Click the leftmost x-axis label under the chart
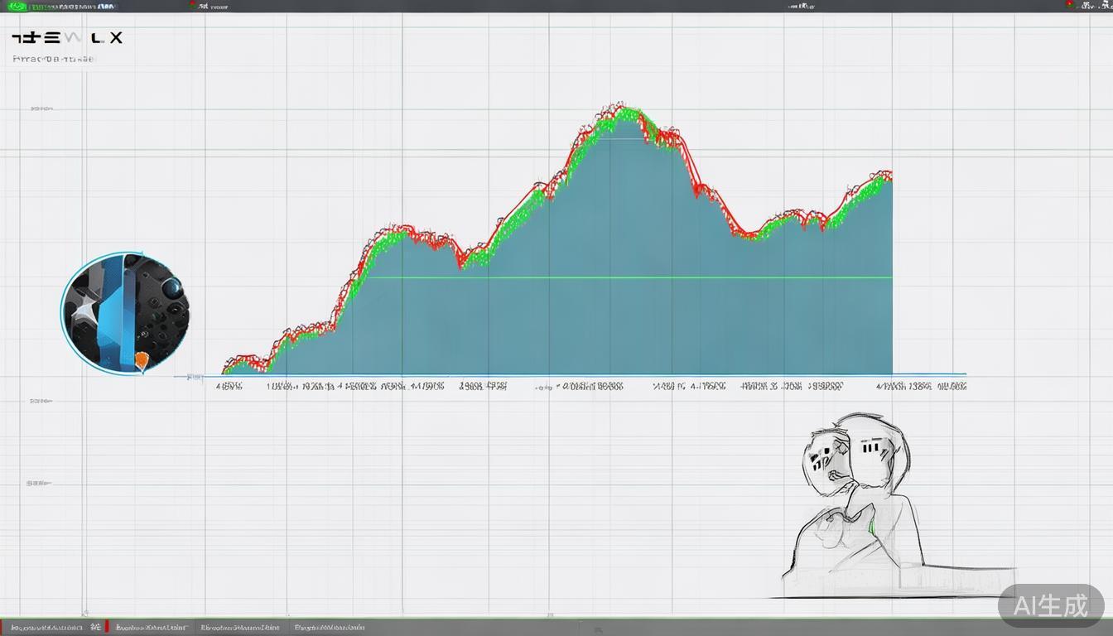 coord(229,386)
